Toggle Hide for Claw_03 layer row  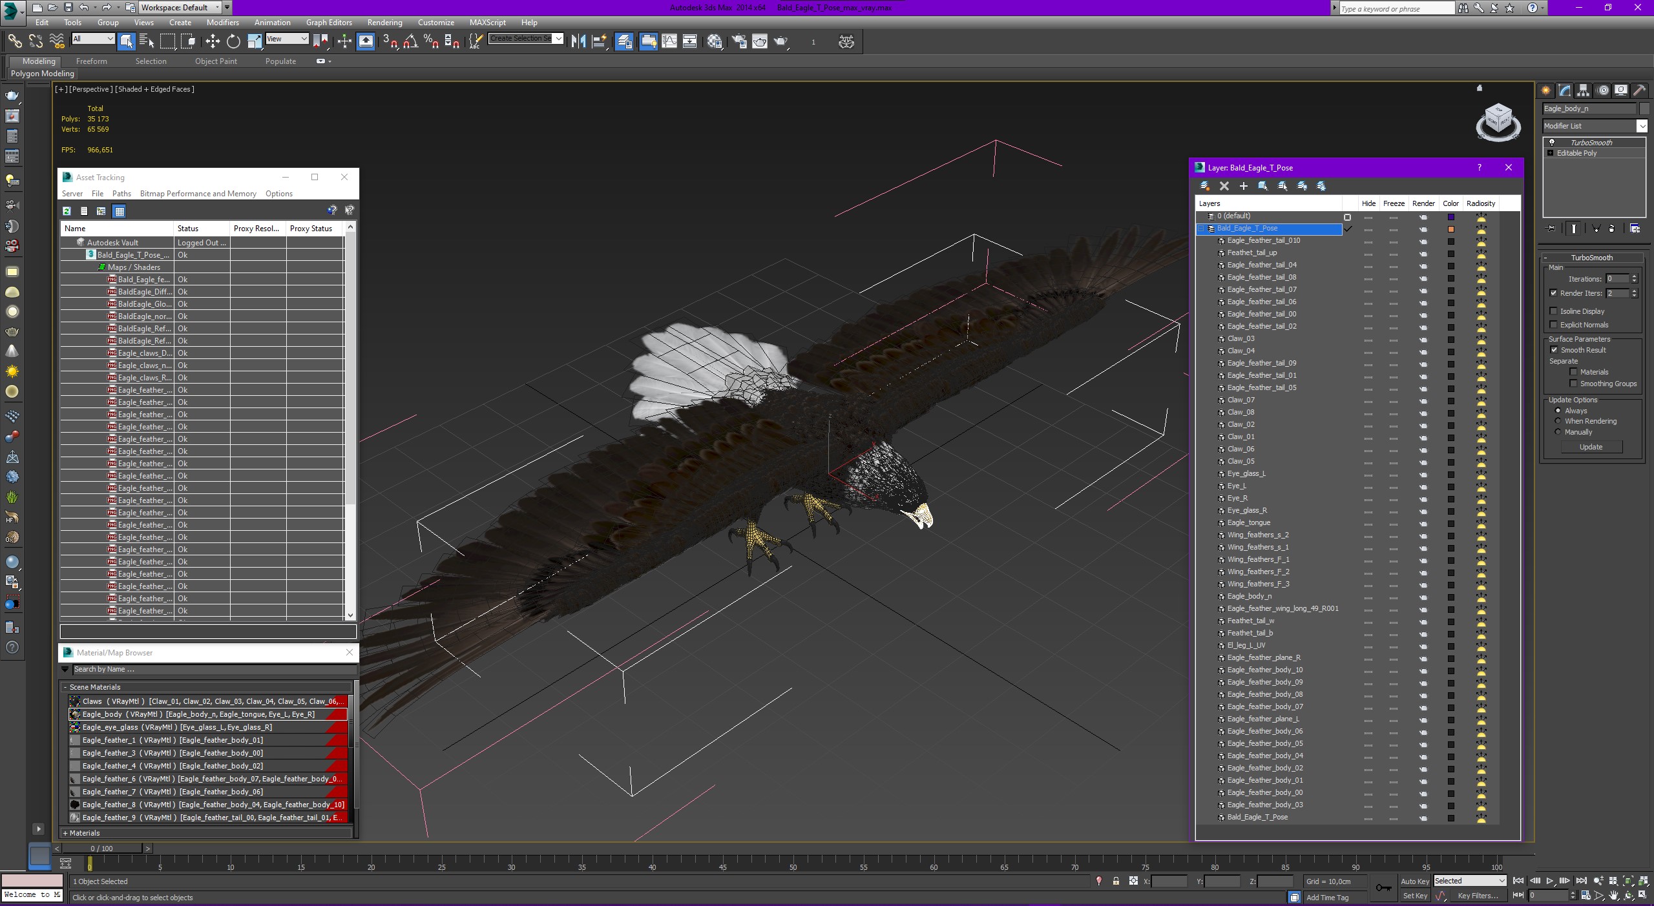(1368, 339)
